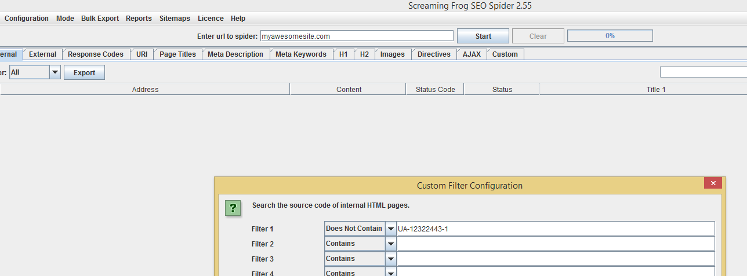747x276 pixels.
Task: Open the Bulk Export menu
Action: pos(100,19)
